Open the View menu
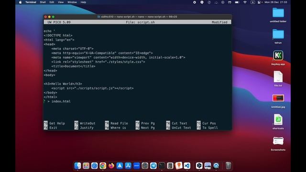 pos(61,2)
